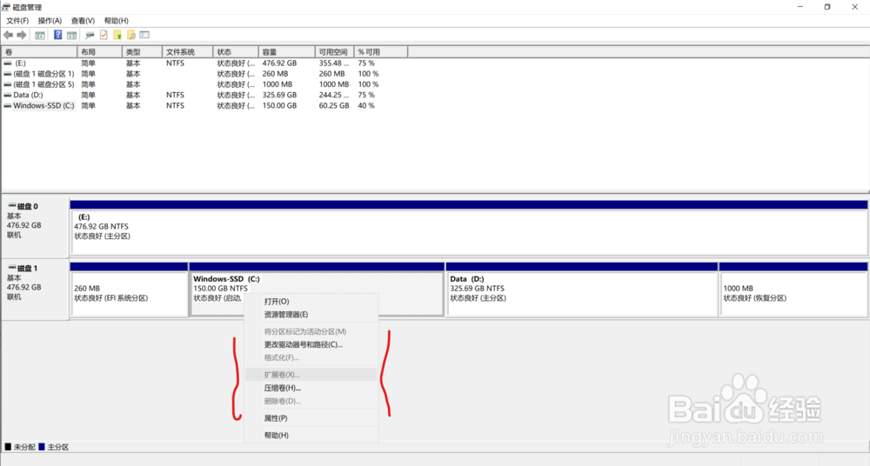The height and width of the screenshot is (466, 870).
Task: Open the 帮助(H) menu in menu bar
Action: tap(116, 21)
